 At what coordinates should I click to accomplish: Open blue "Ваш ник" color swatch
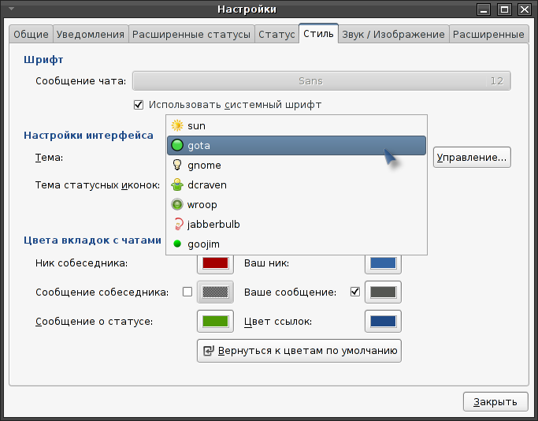click(x=383, y=263)
